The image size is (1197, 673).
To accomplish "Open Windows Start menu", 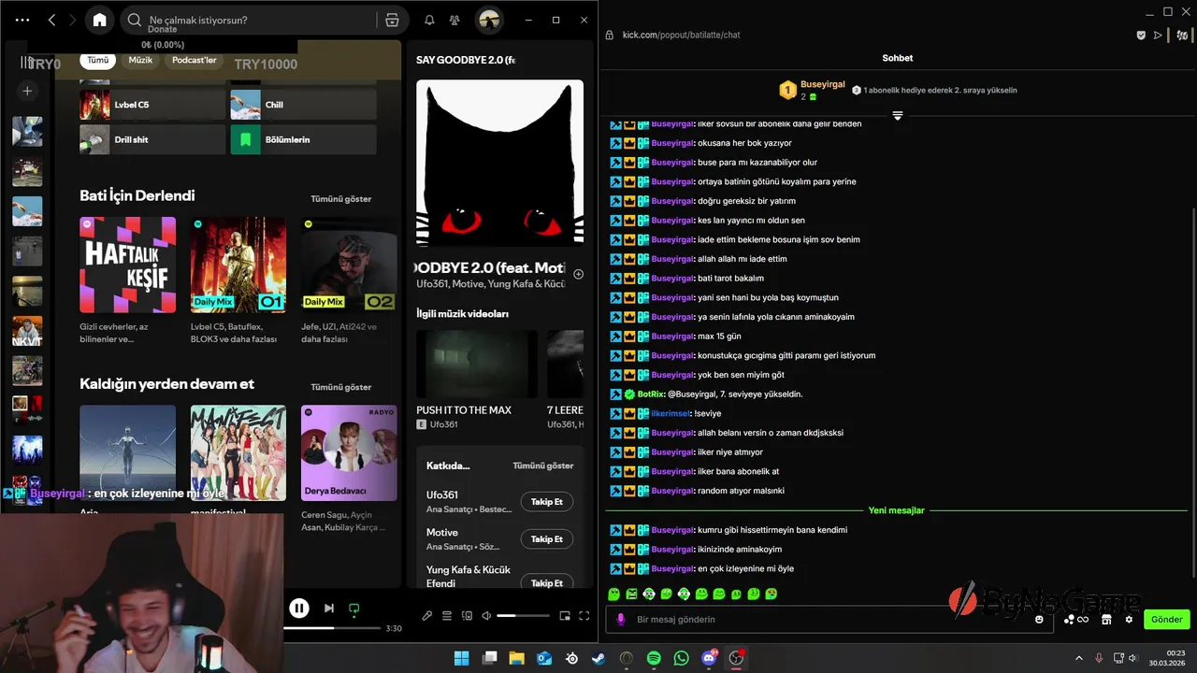I will click(x=462, y=658).
